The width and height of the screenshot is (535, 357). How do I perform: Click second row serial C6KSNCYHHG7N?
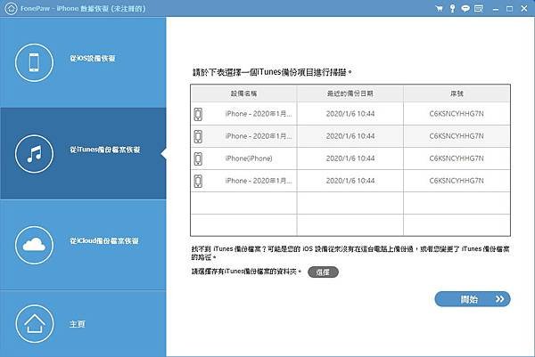pos(457,136)
